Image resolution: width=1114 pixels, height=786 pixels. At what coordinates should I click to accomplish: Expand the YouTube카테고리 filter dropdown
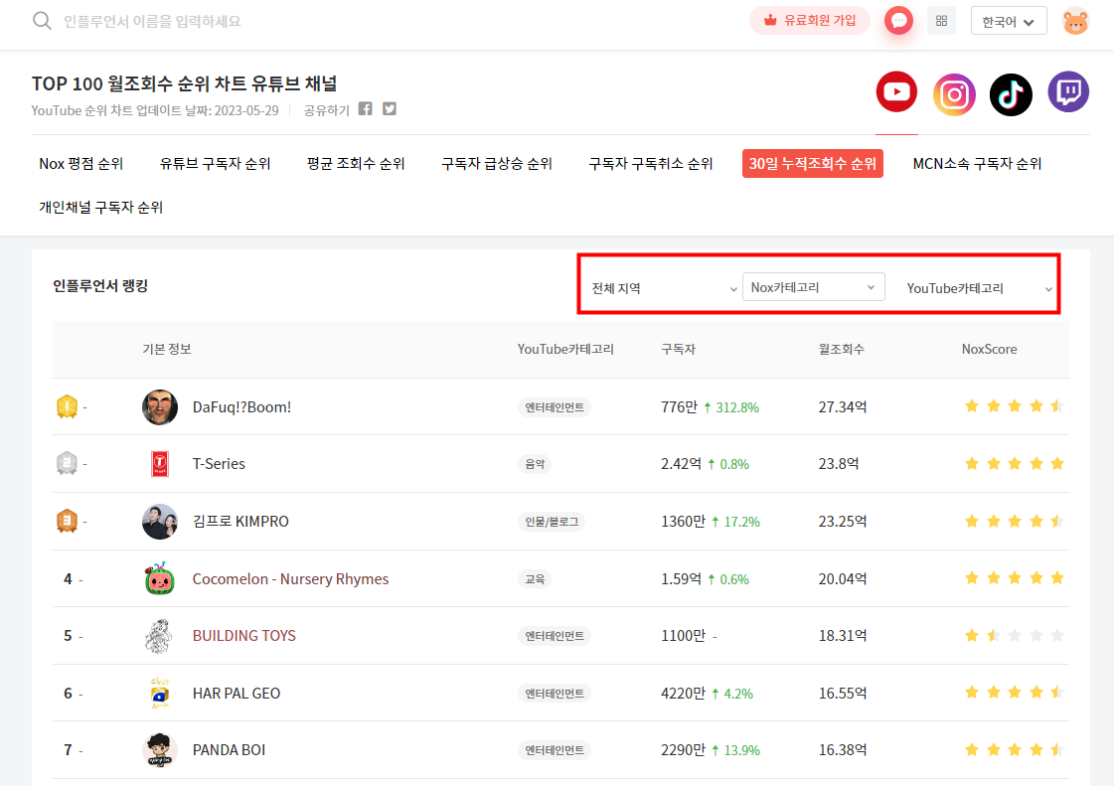[978, 288]
